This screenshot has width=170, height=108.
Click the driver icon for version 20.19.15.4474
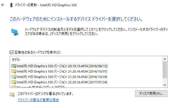click(x=14, y=66)
